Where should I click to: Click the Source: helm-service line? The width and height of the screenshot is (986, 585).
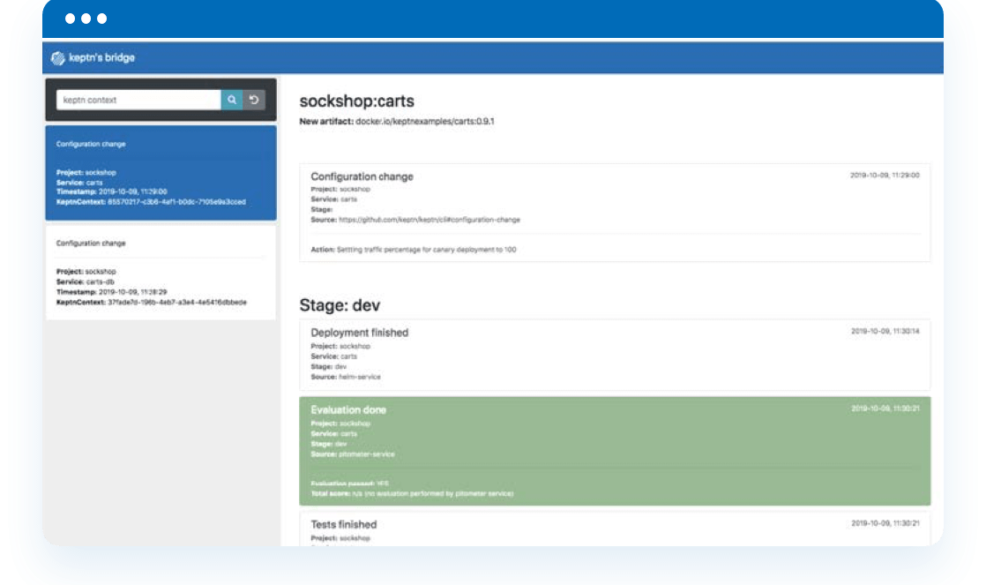(x=345, y=377)
